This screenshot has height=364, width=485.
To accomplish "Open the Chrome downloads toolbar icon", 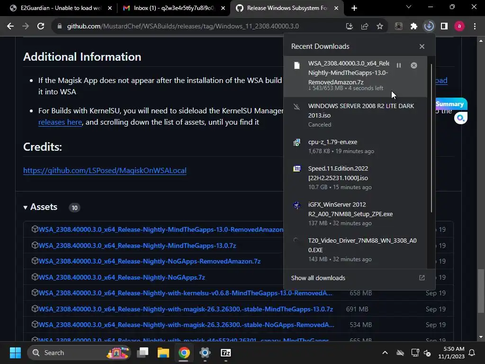I will (429, 26).
